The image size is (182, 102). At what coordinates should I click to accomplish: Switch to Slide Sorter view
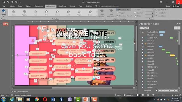click(x=143, y=95)
